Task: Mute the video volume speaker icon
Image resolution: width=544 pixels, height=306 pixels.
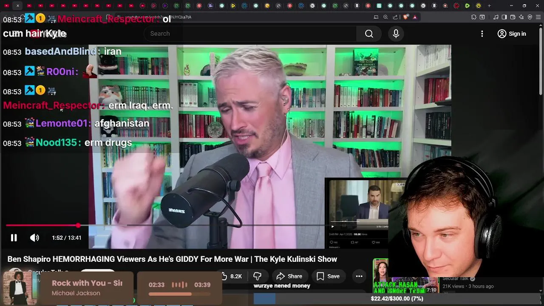Action: (x=34, y=238)
